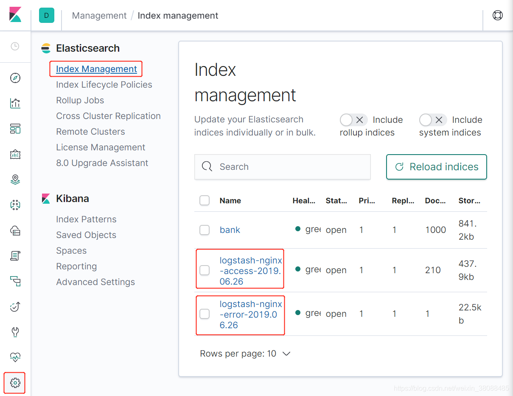Open logstash-nginx-access-2019.06.26 index link
This screenshot has width=513, height=396.
(251, 270)
